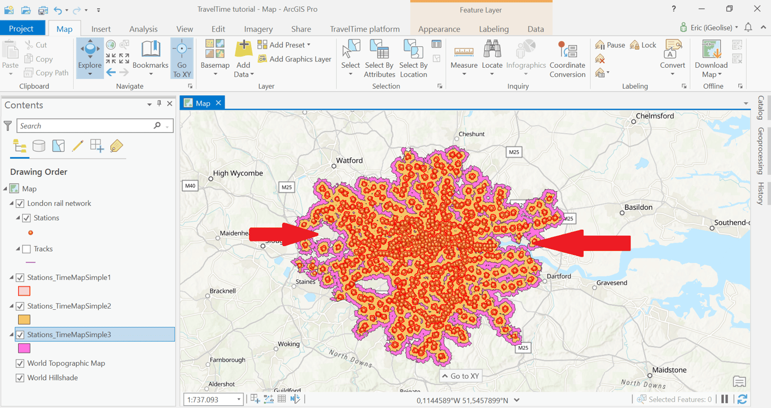Expand the Add Preset dropdown

[x=308, y=45]
